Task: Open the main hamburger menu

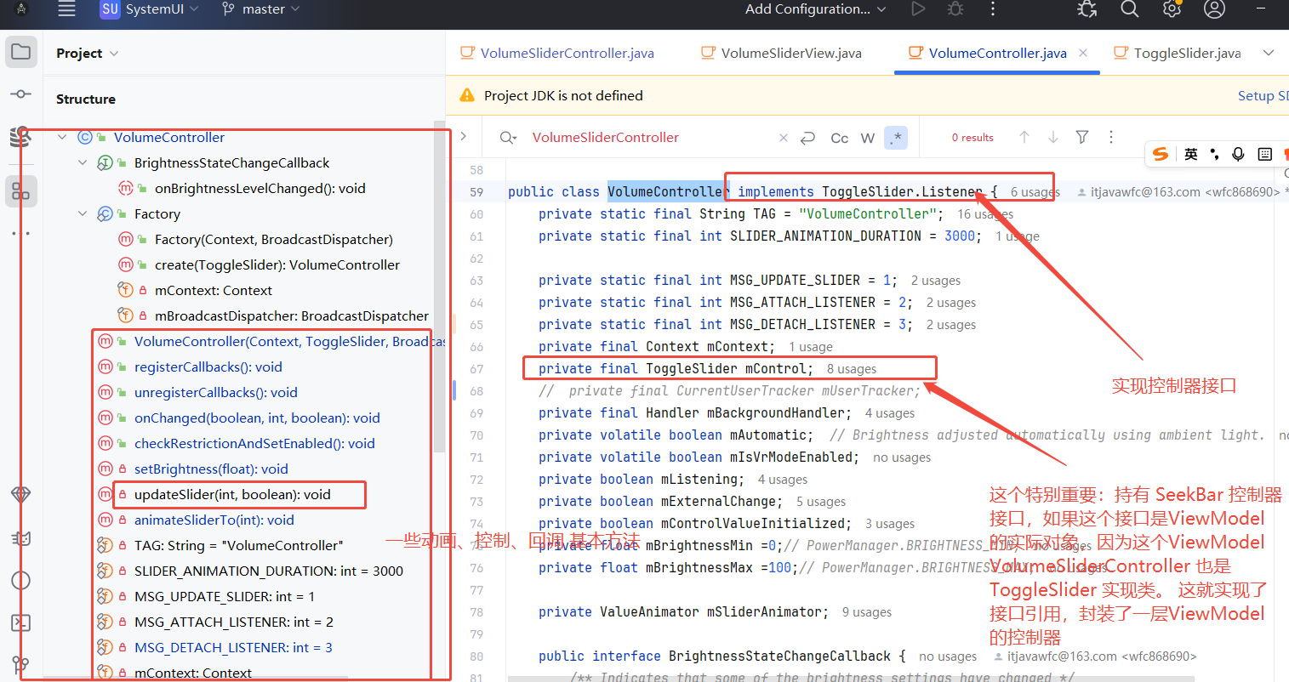Action: tap(66, 9)
